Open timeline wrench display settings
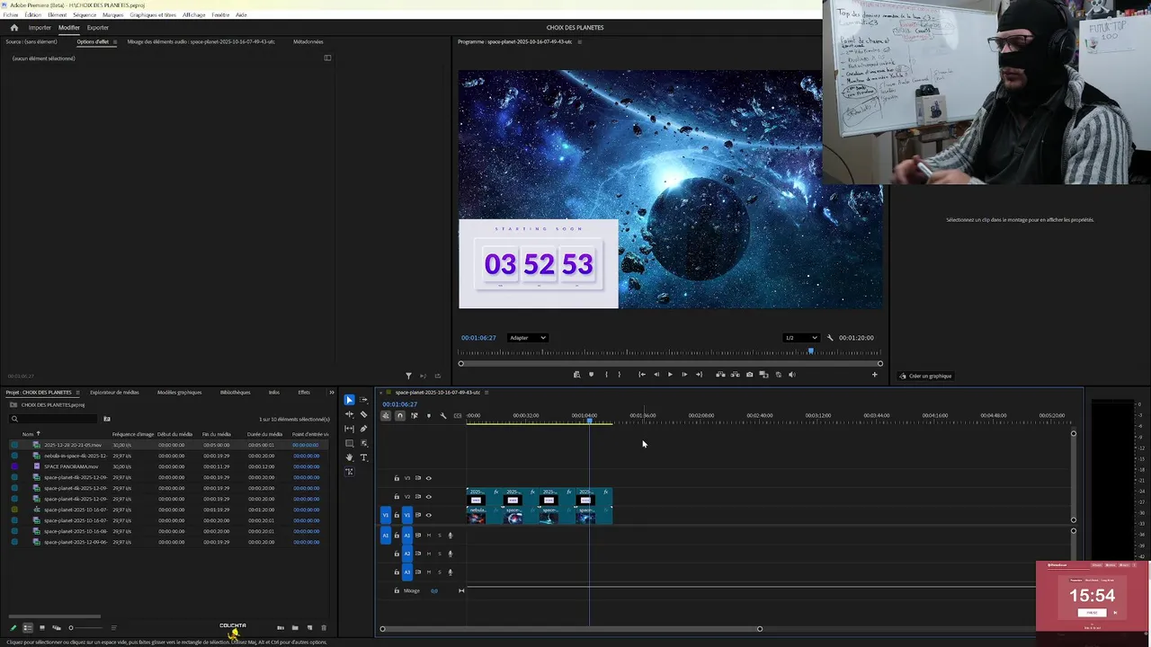 click(443, 415)
